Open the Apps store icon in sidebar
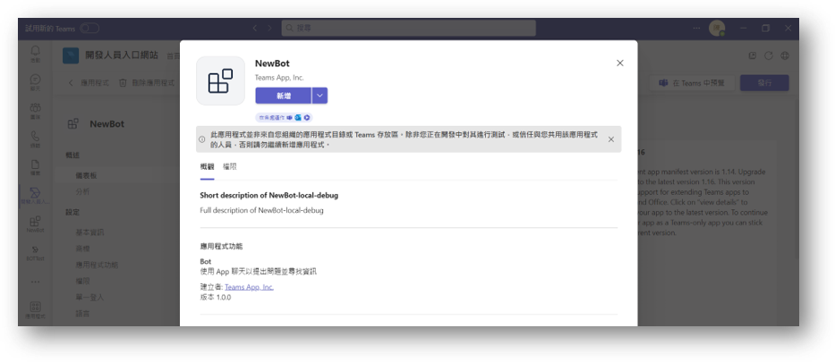This screenshot has height=362, width=835. coord(35,309)
